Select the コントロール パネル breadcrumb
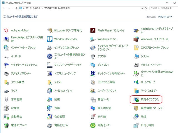The width and height of the screenshot is (178, 133). click(x=33, y=8)
